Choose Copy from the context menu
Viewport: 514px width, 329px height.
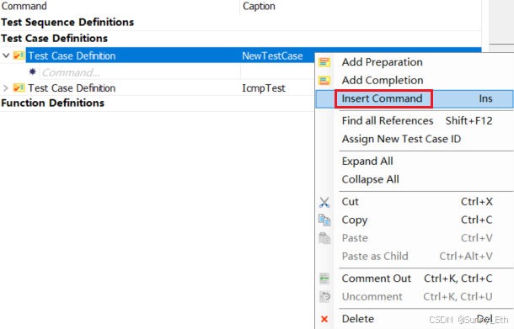[415, 220]
